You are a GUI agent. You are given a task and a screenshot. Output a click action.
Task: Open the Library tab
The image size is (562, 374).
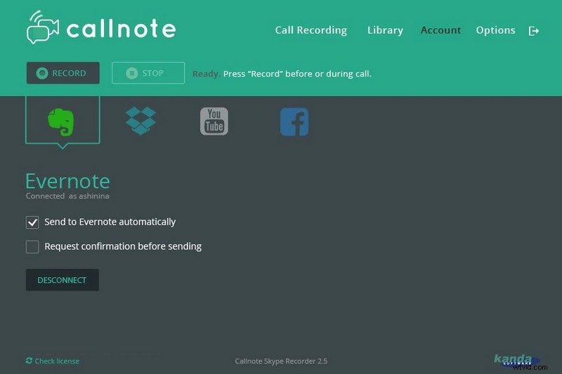click(x=385, y=30)
